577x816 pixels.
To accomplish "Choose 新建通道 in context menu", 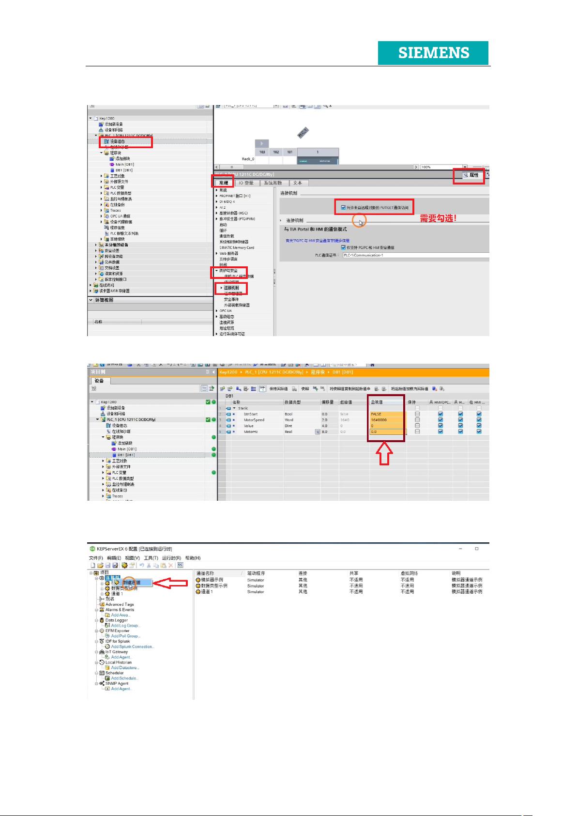I will [x=132, y=583].
